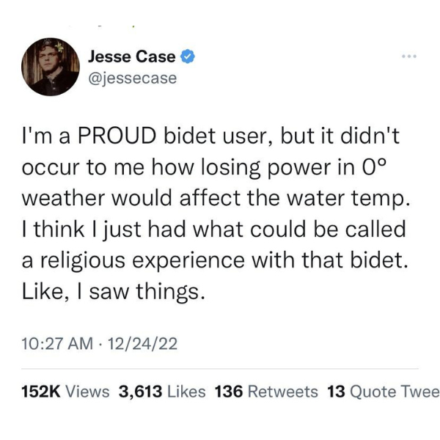This screenshot has height=440, width=440.
Task: Click the '152K' view count number
Action: click(41, 391)
